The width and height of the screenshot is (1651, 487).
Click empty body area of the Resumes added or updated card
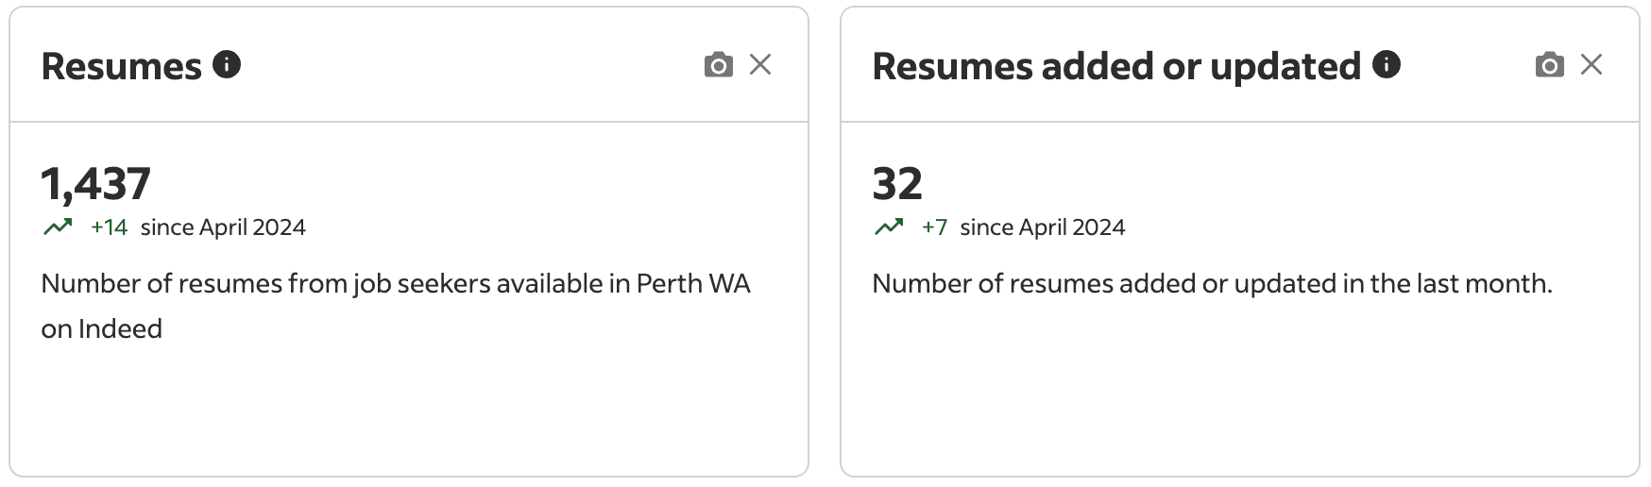pos(1237,396)
